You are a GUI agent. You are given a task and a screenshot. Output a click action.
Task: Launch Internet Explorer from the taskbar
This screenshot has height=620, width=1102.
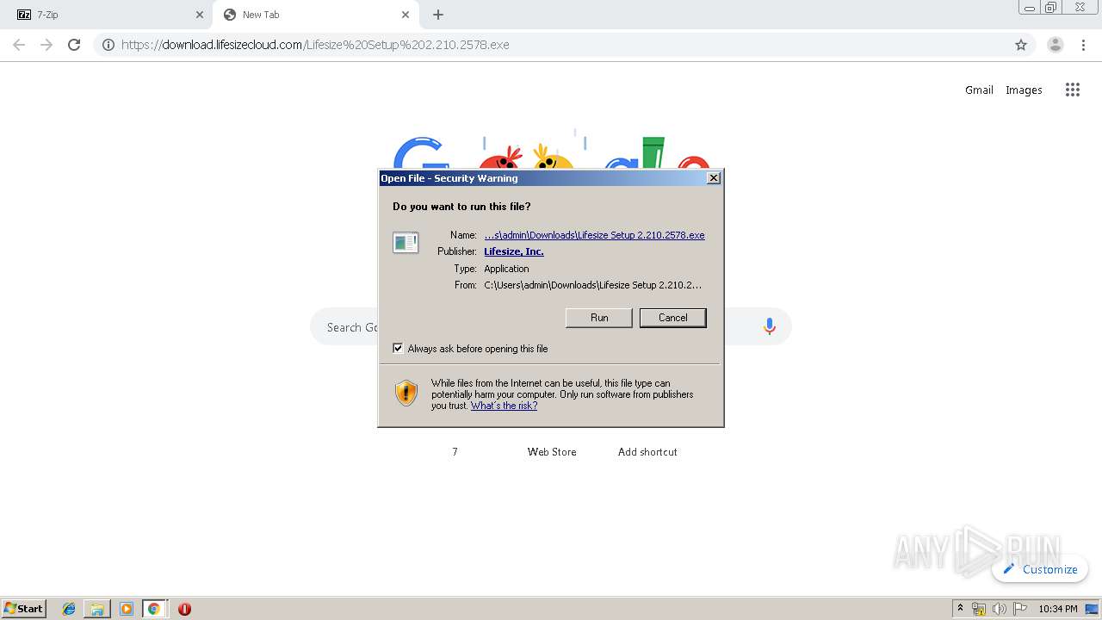coord(69,609)
